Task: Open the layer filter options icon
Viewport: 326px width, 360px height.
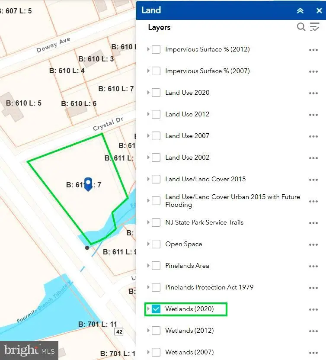Action: tap(314, 27)
